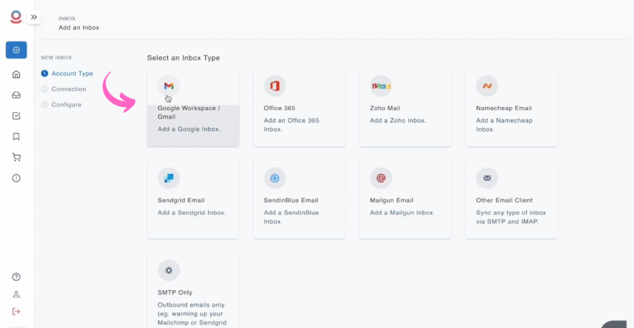Choose the SMTP Only inbox card
The width and height of the screenshot is (634, 328).
[x=193, y=291]
